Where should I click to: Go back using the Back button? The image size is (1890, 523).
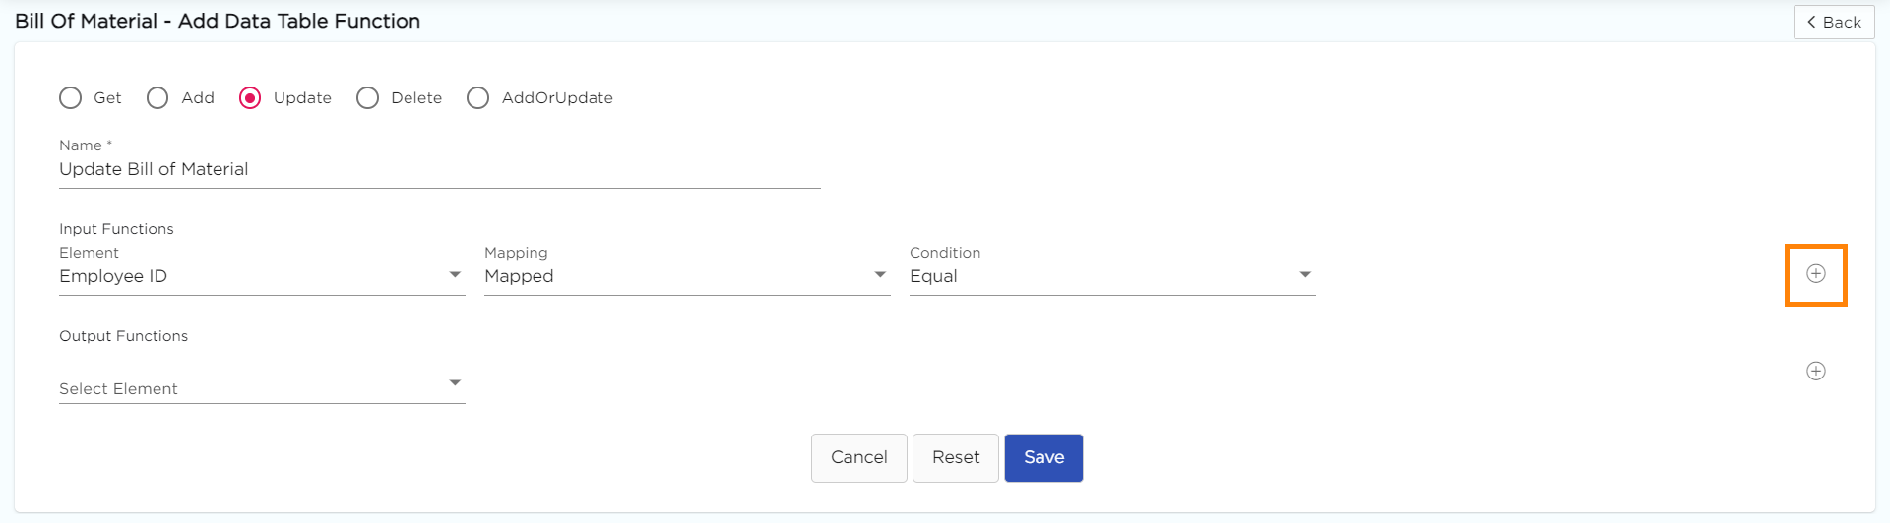pos(1834,22)
